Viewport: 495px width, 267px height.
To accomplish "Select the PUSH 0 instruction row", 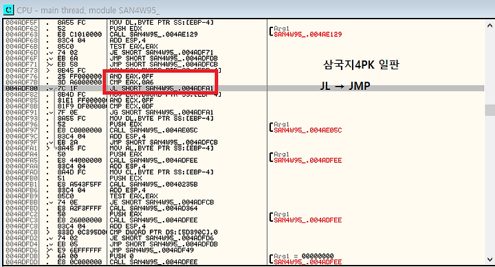I will 122,256.
